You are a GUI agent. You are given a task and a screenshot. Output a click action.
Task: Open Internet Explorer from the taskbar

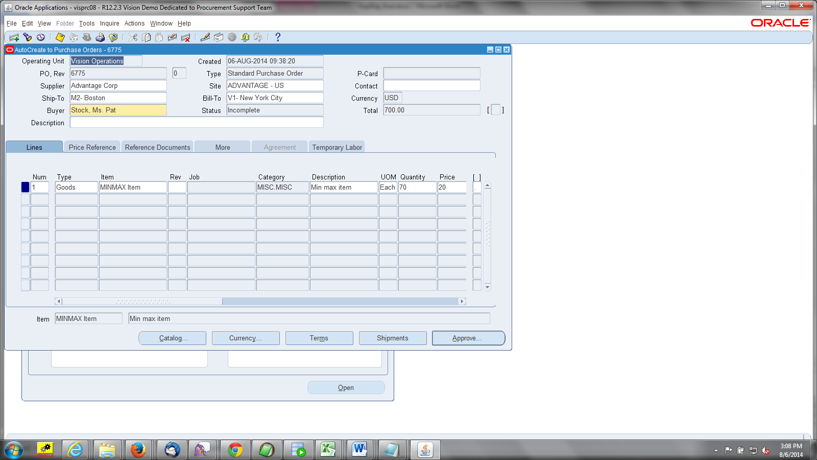click(x=76, y=450)
